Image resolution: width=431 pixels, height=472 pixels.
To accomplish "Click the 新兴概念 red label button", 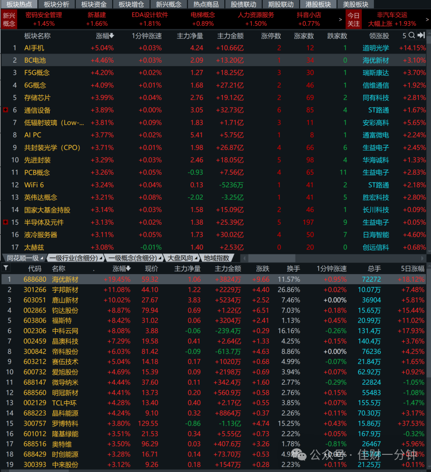I will (9, 19).
